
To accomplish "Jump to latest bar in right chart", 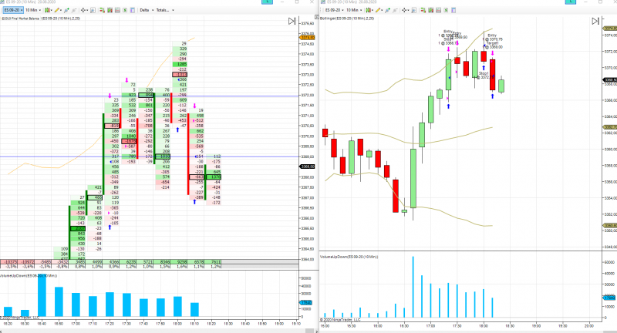I will click(x=595, y=22).
